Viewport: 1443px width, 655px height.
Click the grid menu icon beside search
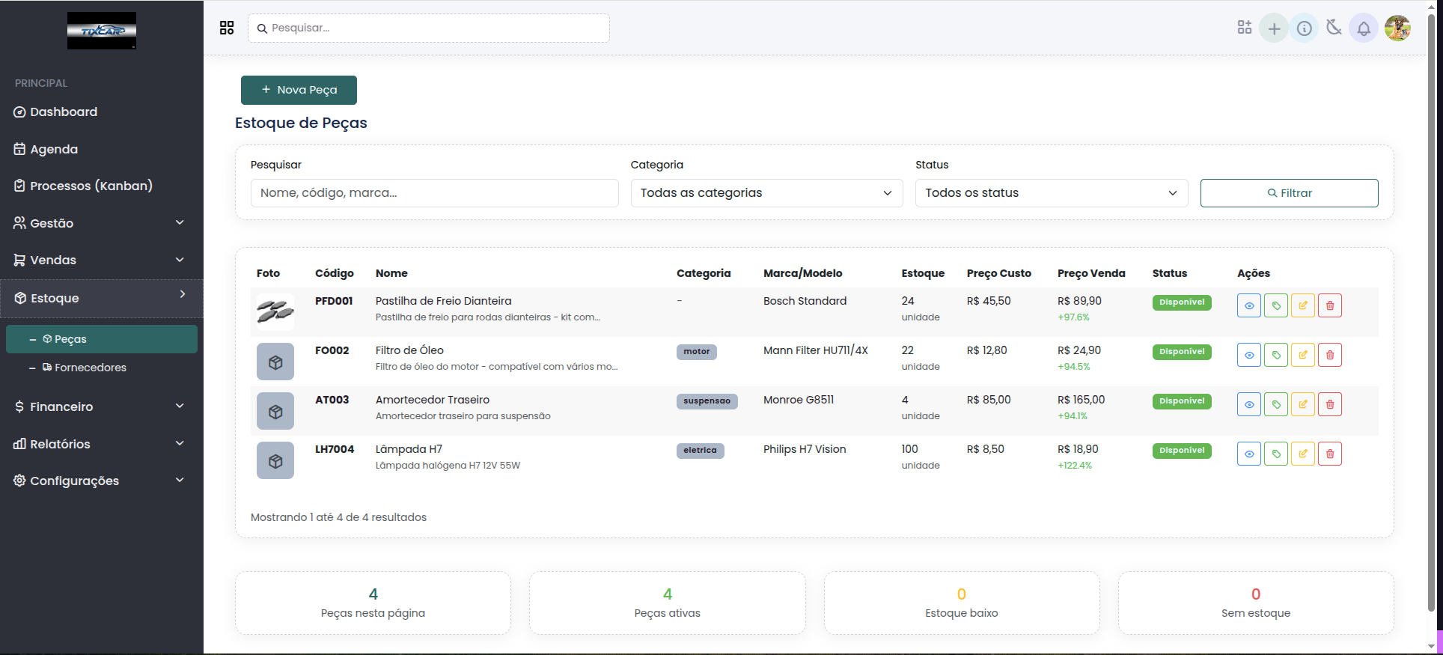(x=227, y=28)
